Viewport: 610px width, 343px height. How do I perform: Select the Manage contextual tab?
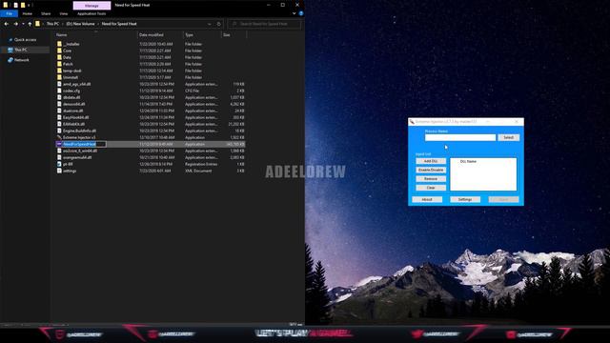(91, 6)
